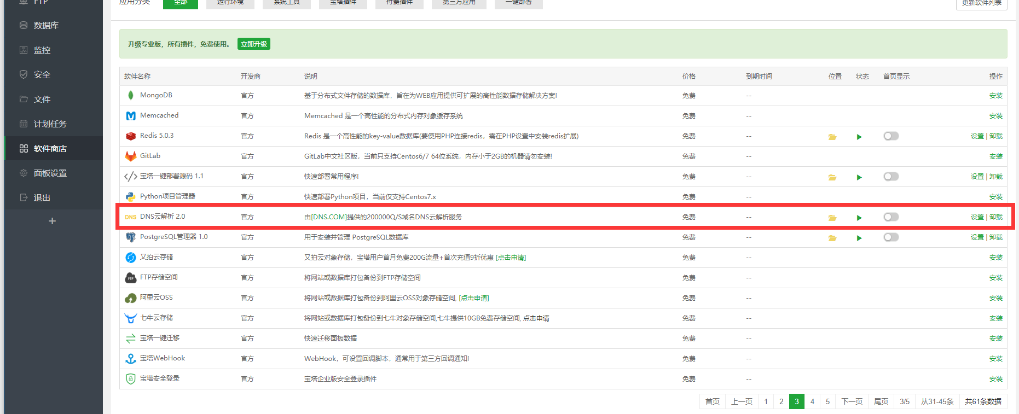
Task: Click 安装 for GitLab
Action: (996, 156)
